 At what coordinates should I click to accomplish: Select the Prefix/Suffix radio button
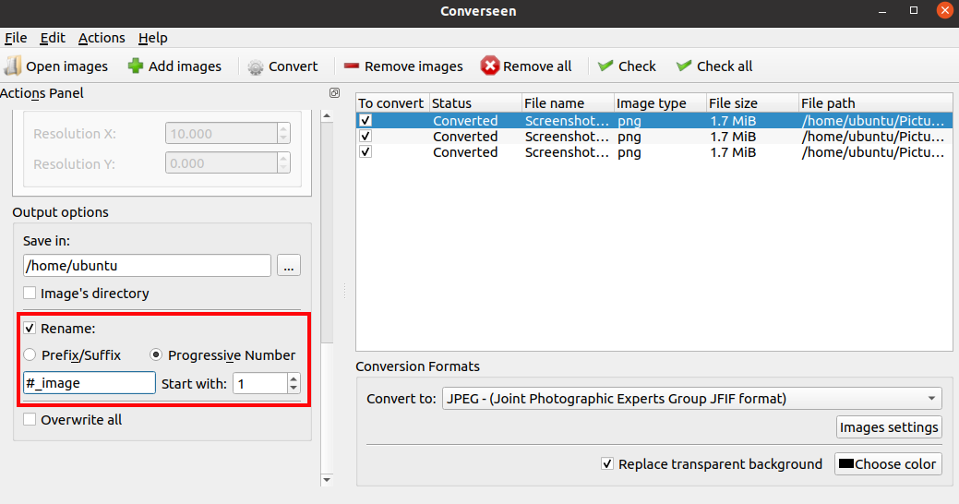point(30,354)
